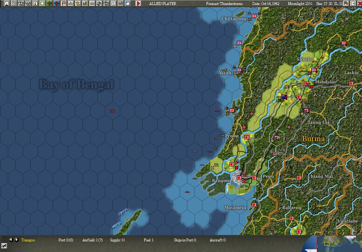The width and height of the screenshot is (362, 252).
Task: Click the 'Date: Oct 14, 1942' text
Action: (266, 4)
